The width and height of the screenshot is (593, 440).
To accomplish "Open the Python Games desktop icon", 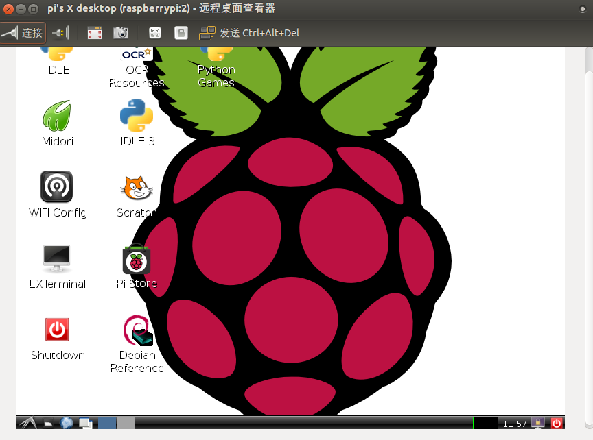I will [216, 68].
